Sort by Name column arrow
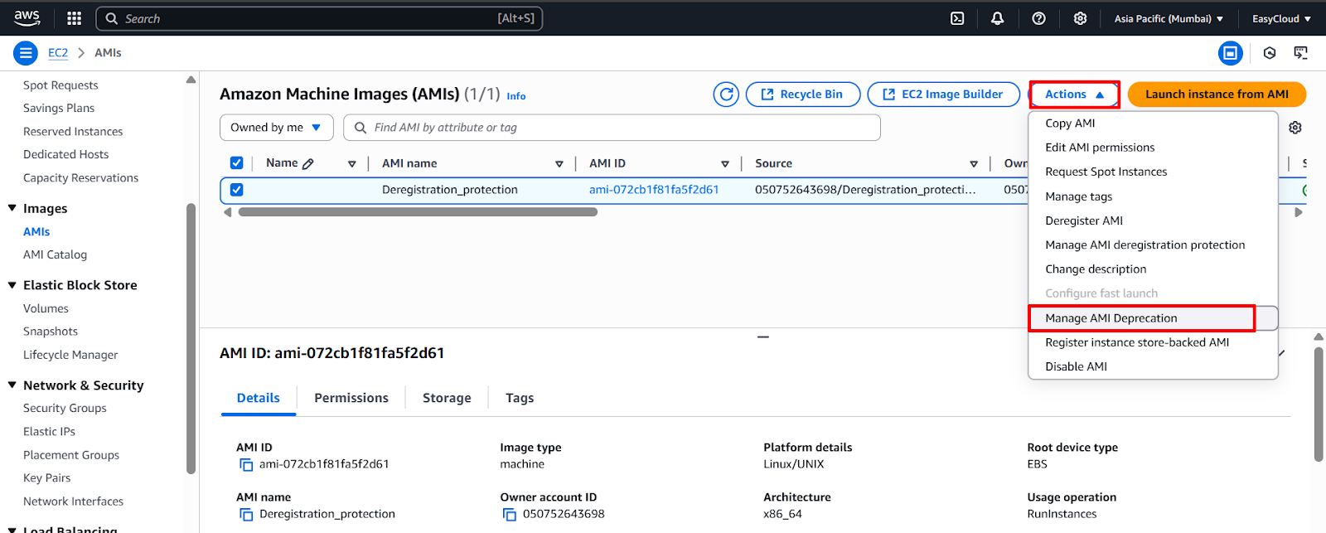 pos(352,164)
